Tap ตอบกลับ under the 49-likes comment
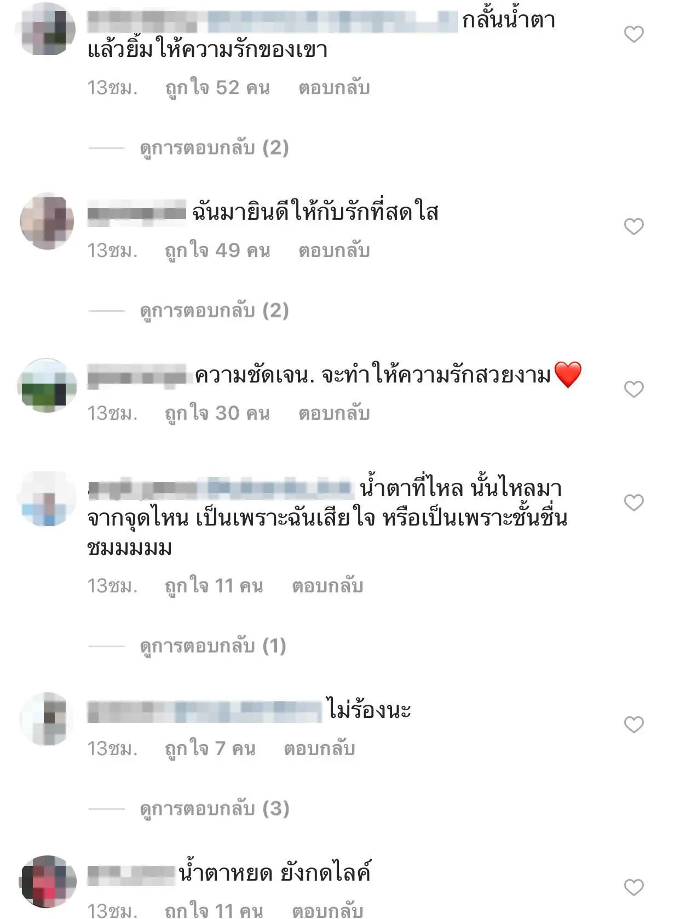The width and height of the screenshot is (680, 919). (x=334, y=250)
